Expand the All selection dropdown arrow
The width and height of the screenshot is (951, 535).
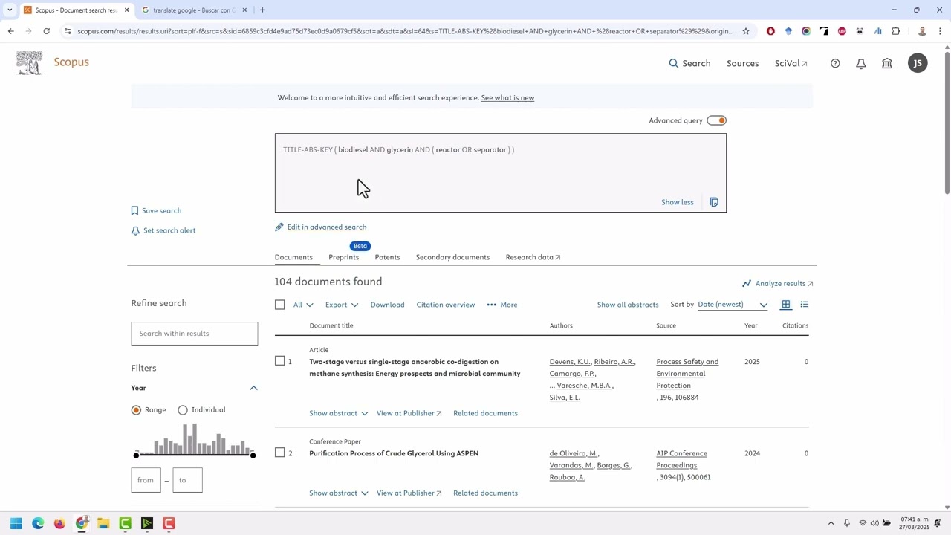[310, 305]
